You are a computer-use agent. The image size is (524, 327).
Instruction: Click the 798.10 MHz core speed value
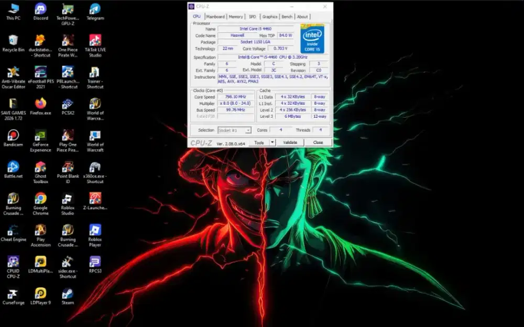tap(236, 97)
